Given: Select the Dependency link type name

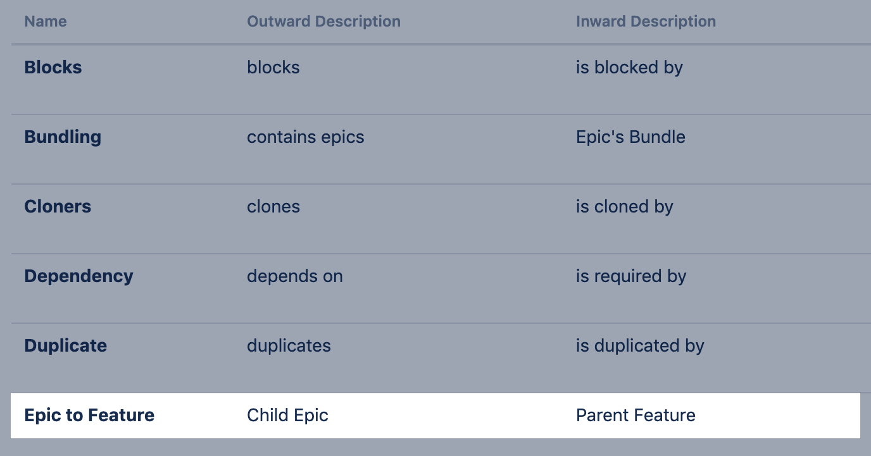Looking at the screenshot, I should click(78, 276).
